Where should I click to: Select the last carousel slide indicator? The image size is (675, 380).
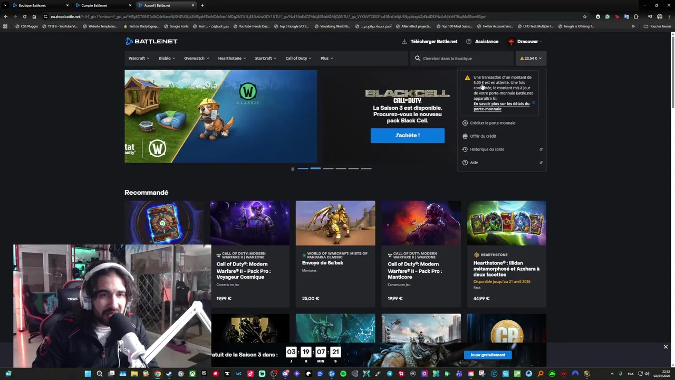[x=366, y=168]
